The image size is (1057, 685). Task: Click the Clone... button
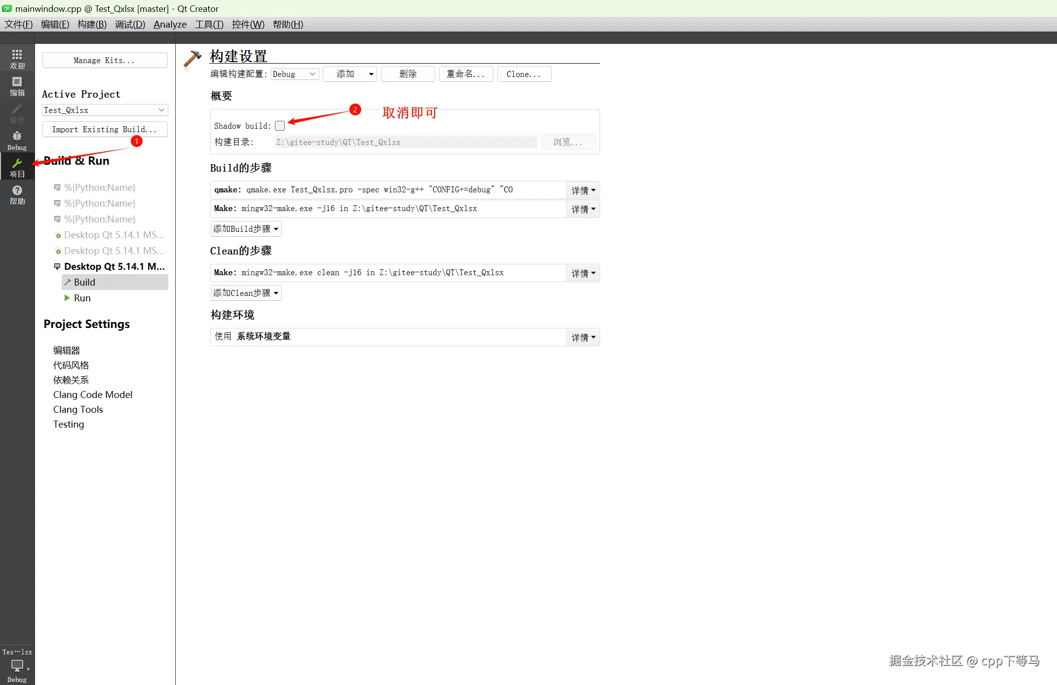tap(524, 74)
